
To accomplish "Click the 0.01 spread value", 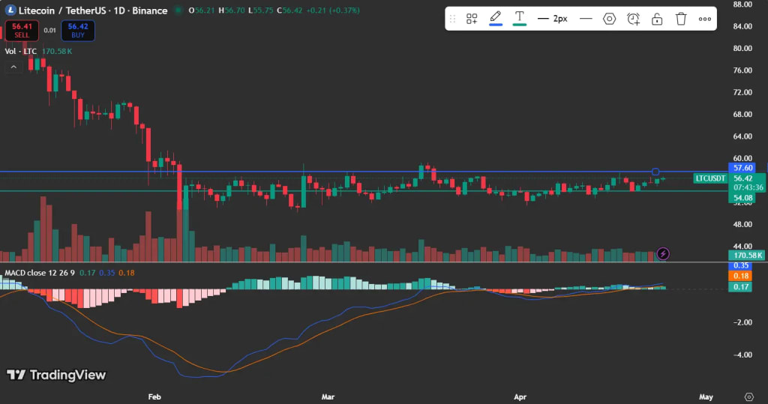I will pyautogui.click(x=50, y=31).
